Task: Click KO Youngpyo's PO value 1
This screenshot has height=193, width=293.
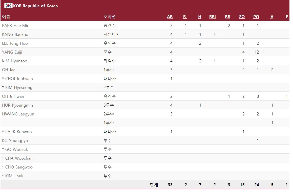Action: (258, 141)
